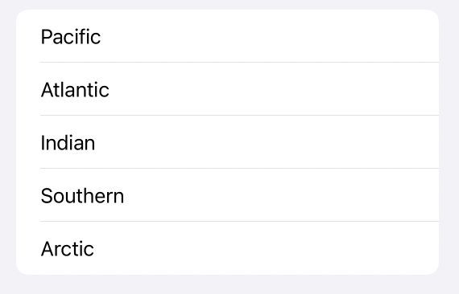Select the Pacific list row
459x294 pixels.
coord(227,36)
